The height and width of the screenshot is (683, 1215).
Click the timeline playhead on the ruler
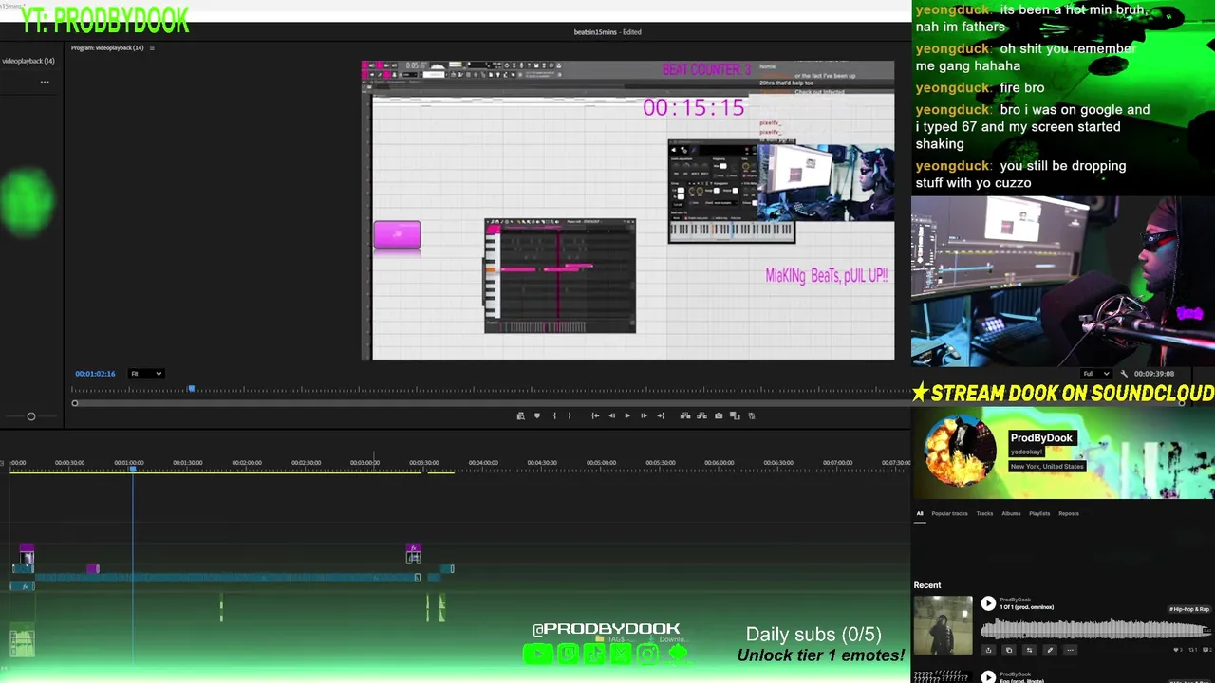tap(133, 469)
